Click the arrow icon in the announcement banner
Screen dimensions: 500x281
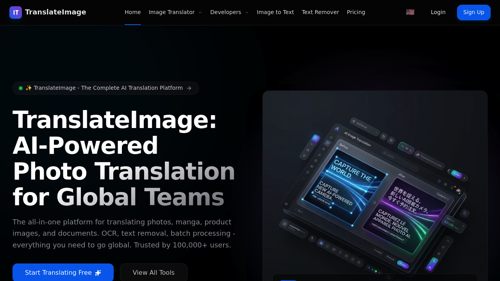click(189, 88)
